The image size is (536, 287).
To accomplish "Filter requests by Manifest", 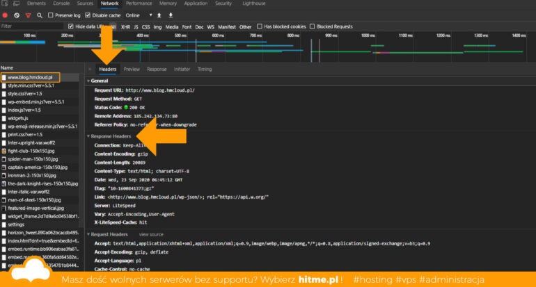I will 227,26.
